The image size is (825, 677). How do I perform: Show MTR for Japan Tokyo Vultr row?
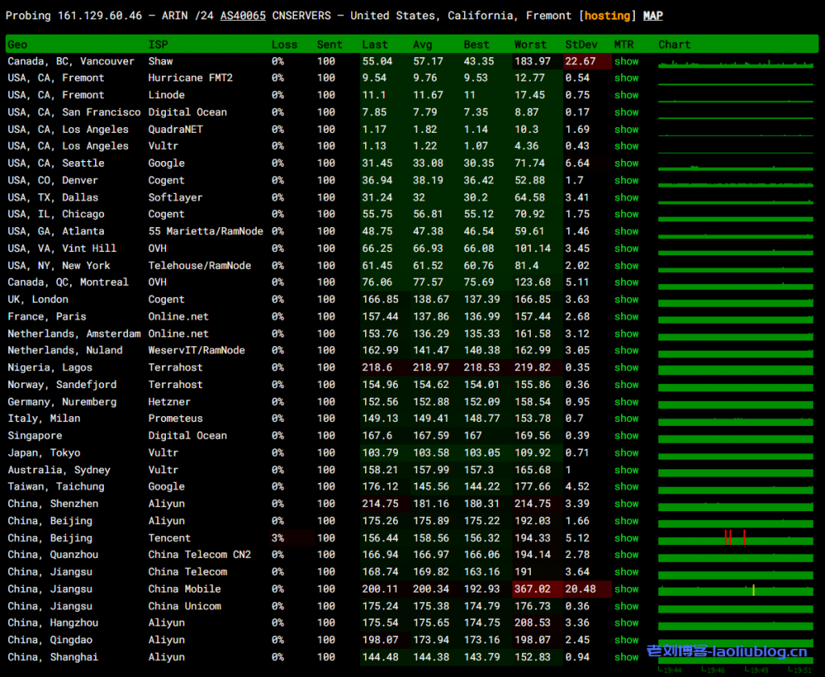[626, 453]
